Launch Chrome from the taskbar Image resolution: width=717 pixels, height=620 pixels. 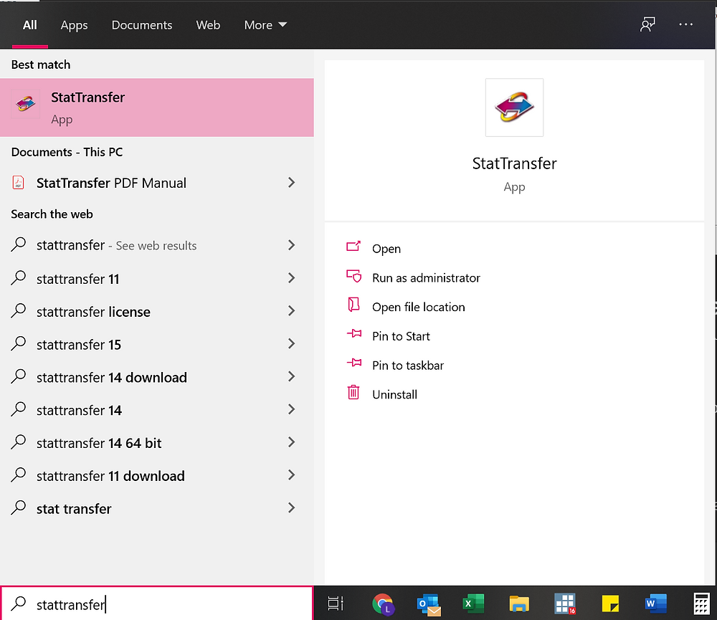383,604
